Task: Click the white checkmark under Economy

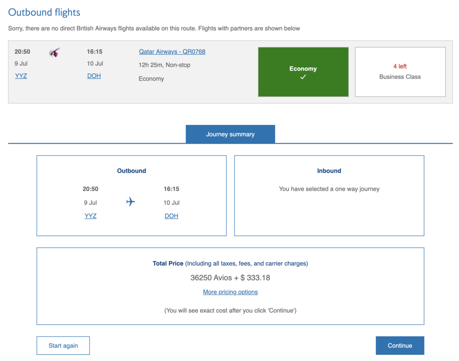Action: click(x=303, y=77)
